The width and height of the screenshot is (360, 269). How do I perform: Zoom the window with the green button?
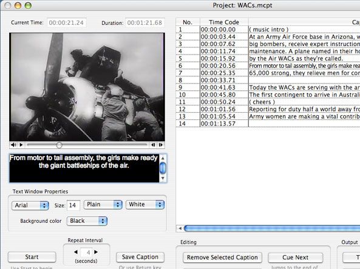[28, 5]
